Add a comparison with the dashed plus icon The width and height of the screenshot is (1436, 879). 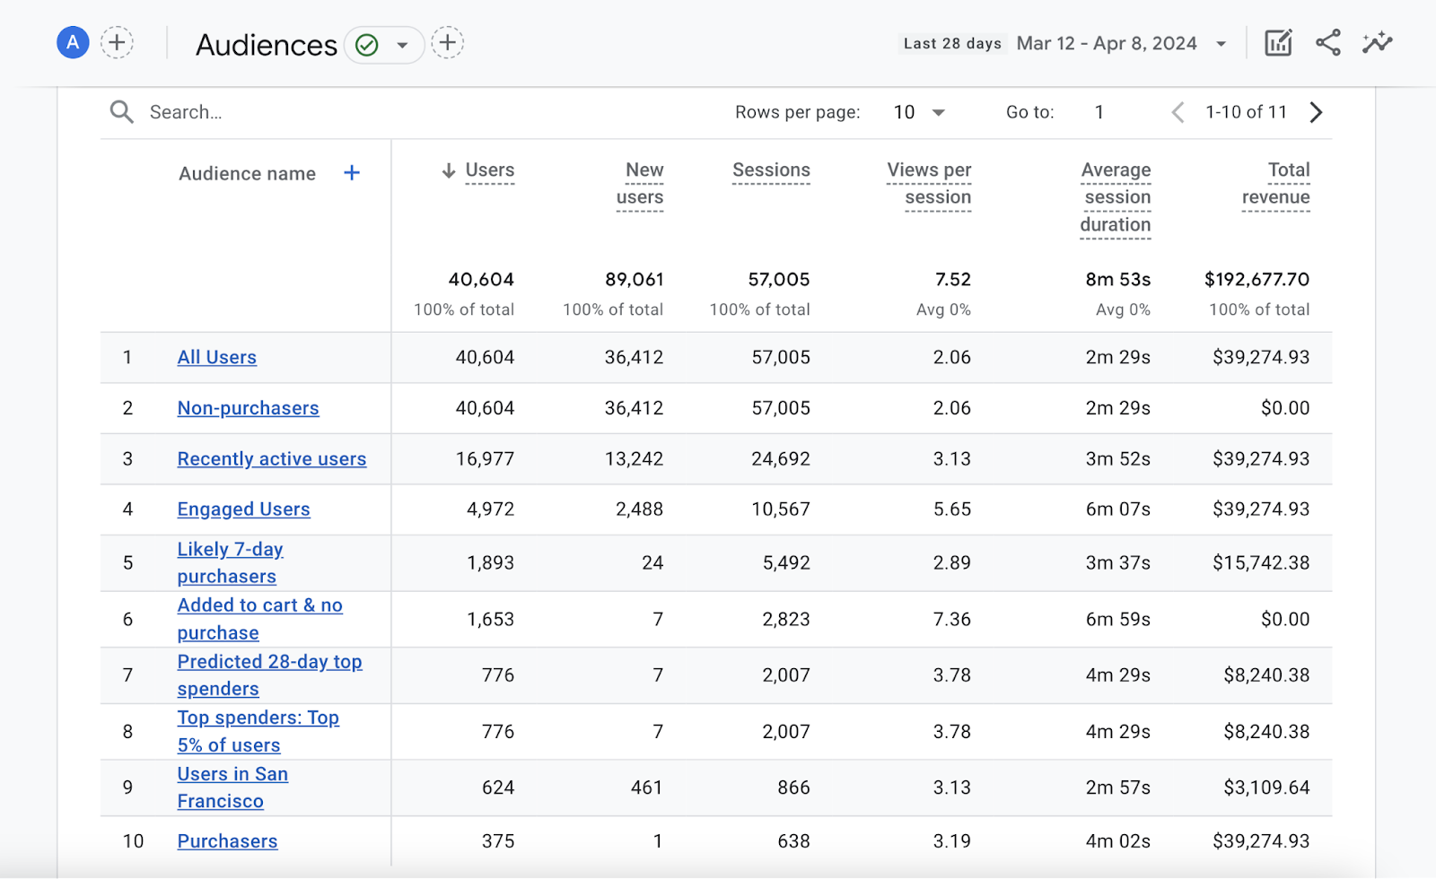[x=118, y=42]
